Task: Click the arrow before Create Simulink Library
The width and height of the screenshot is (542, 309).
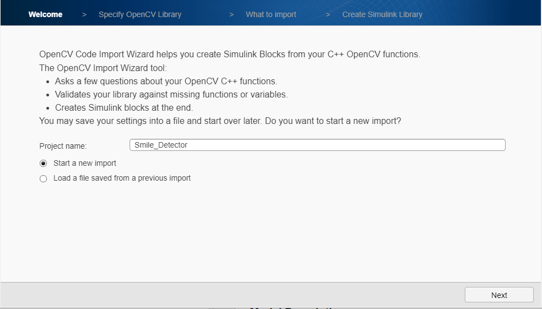Action: (328, 14)
